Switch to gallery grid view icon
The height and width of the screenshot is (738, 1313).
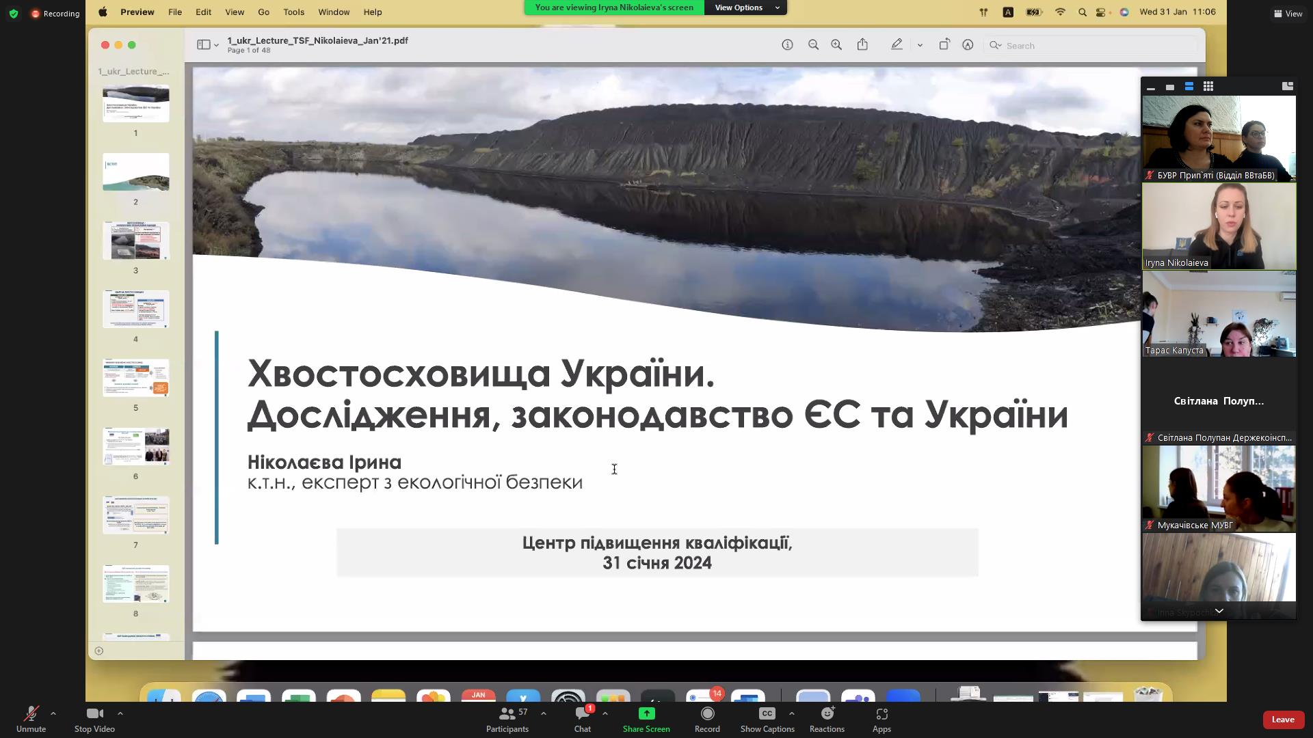(x=1208, y=86)
